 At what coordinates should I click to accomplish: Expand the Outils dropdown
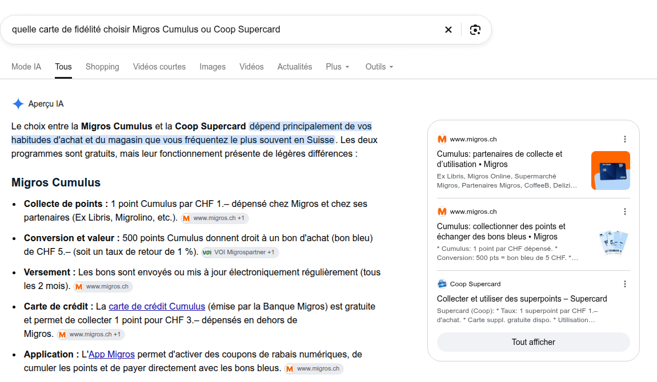[x=379, y=67]
